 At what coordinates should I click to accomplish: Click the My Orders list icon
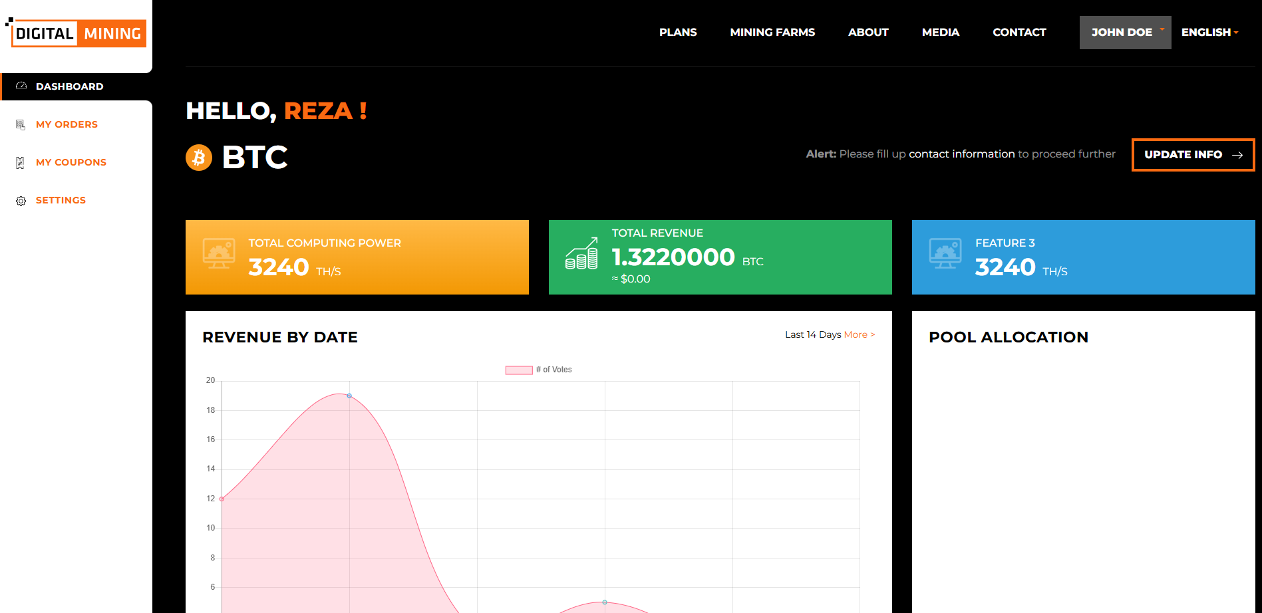coord(21,124)
